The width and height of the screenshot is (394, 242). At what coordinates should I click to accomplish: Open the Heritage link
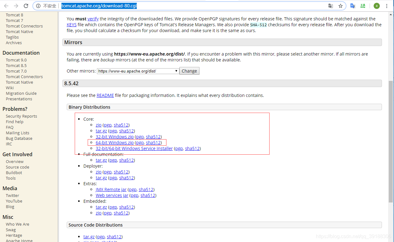(x=14, y=235)
